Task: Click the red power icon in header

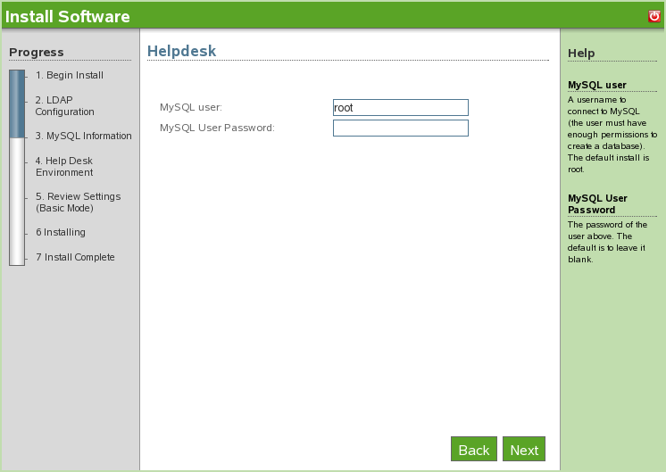Action: [654, 16]
